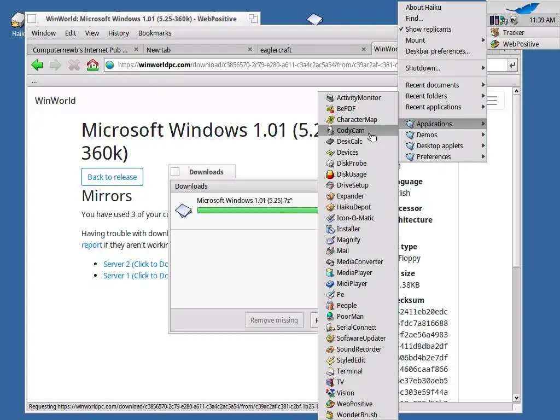Viewport: 560px width, 420px height.
Task: Click the page scrollbar down arrow
Action: pos(516,398)
